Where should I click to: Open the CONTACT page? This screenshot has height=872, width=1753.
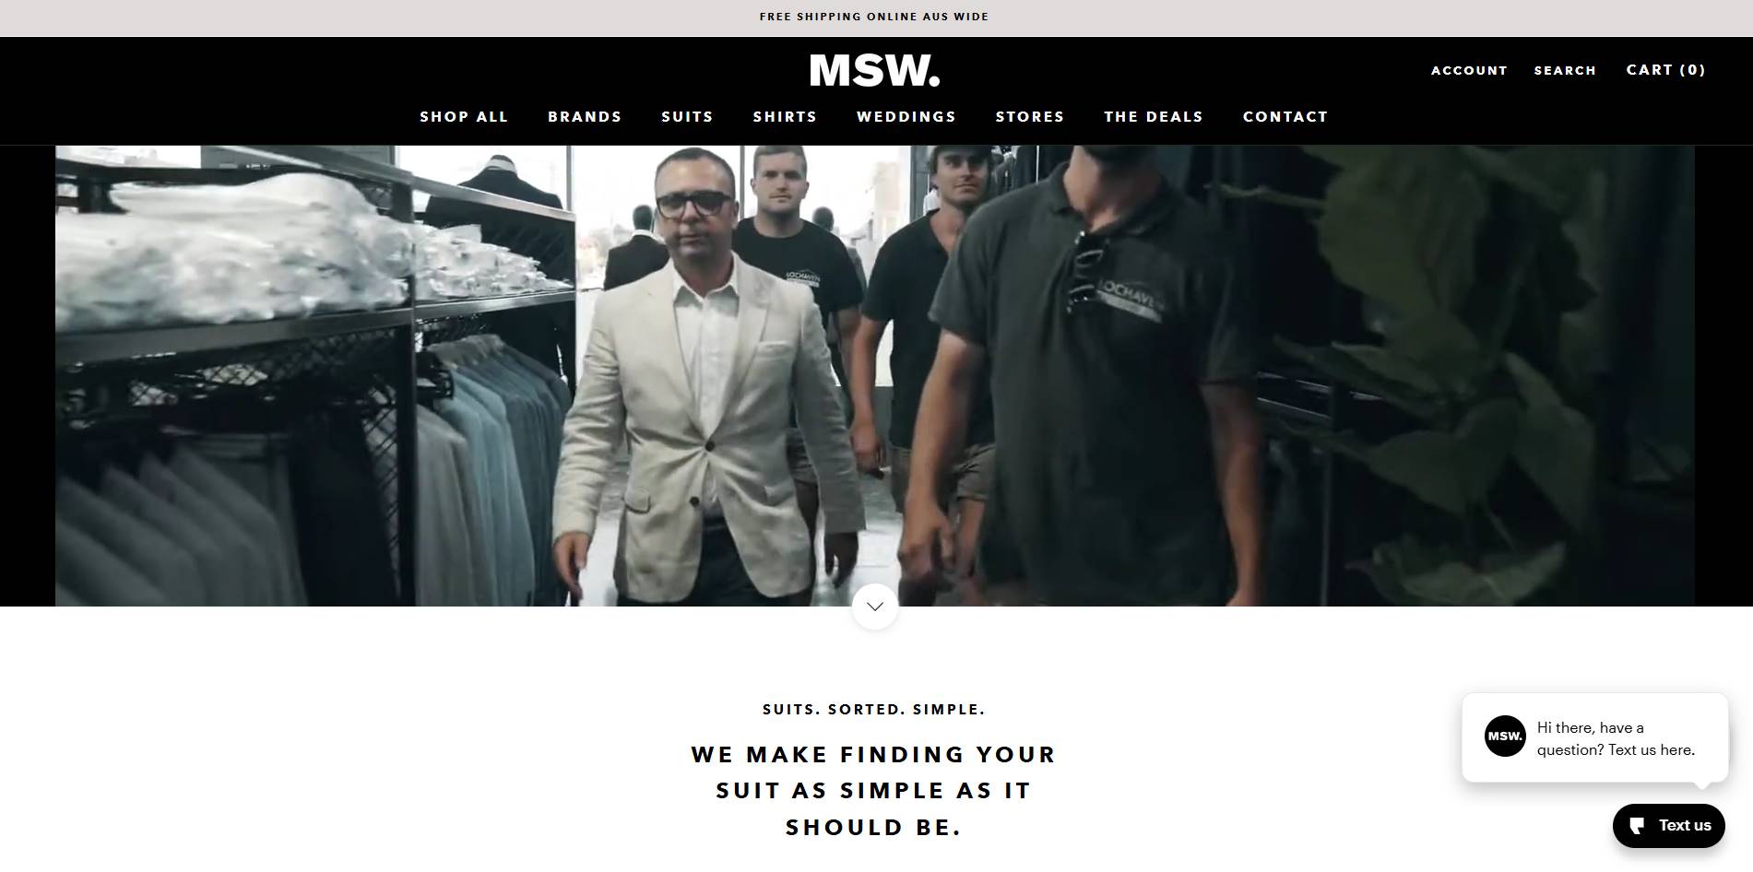click(1285, 117)
